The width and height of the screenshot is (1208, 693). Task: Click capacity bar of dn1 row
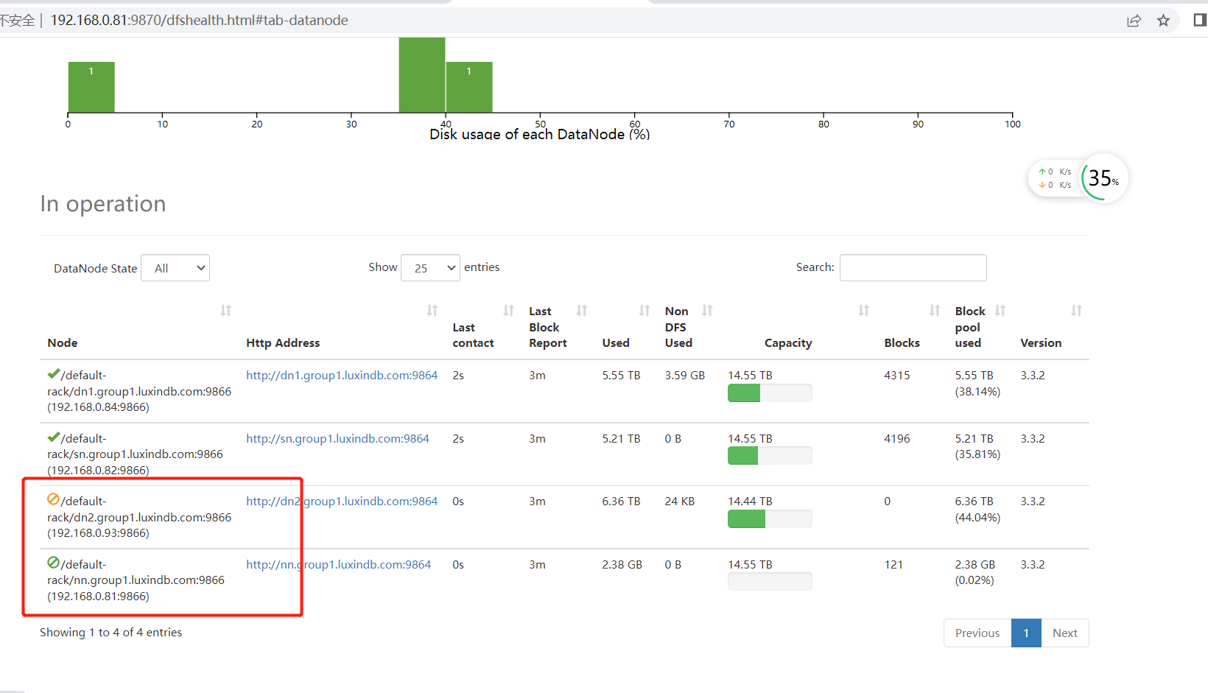click(770, 393)
